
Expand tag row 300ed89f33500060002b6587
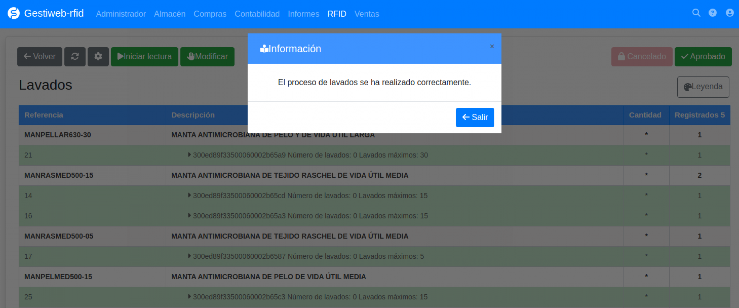coord(189,256)
